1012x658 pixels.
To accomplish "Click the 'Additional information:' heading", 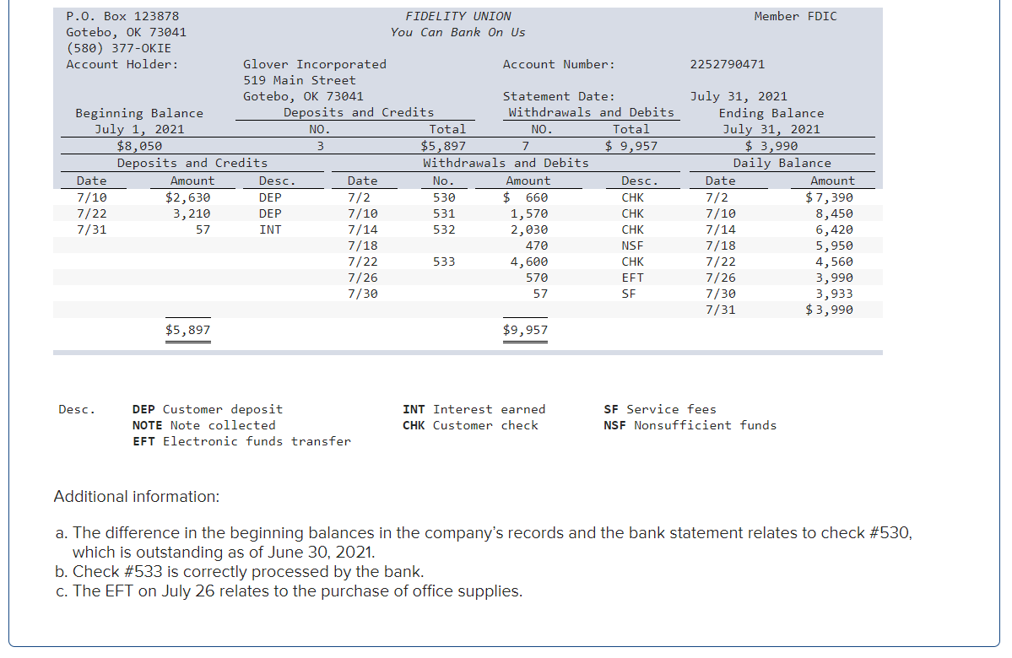I will pyautogui.click(x=137, y=497).
